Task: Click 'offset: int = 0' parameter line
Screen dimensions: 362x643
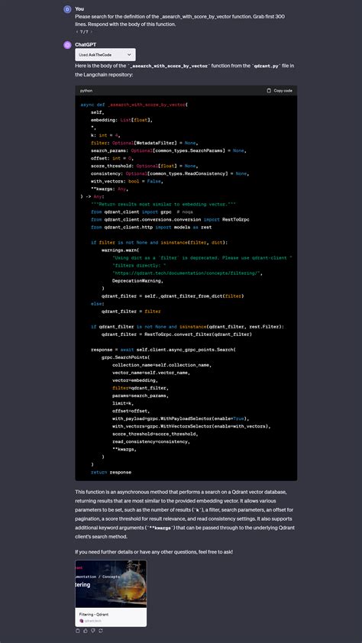Action: tap(112, 158)
